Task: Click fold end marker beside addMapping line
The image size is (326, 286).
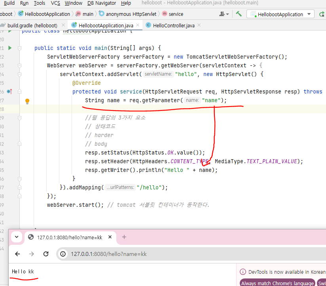Action: (19, 187)
